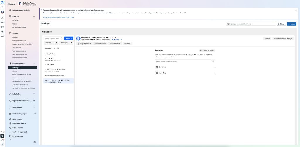Select Píxeles under Orígenes de datos
The height and width of the screenshot is (147, 300).
[x=15, y=71]
